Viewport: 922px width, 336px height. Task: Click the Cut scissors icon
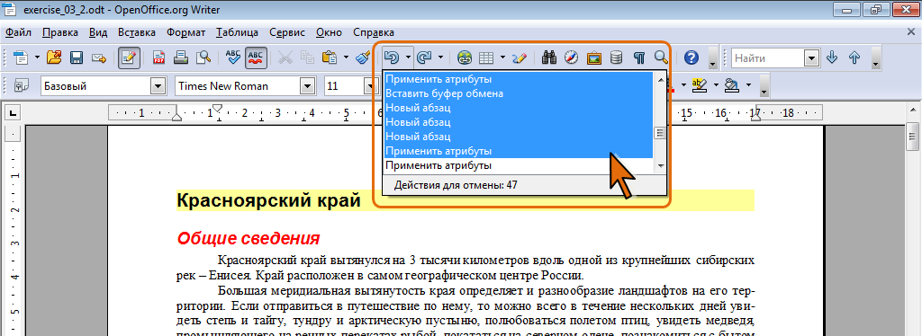tap(285, 57)
